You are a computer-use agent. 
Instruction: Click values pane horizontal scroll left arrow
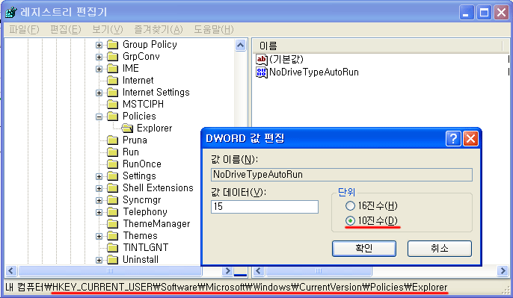259,271
